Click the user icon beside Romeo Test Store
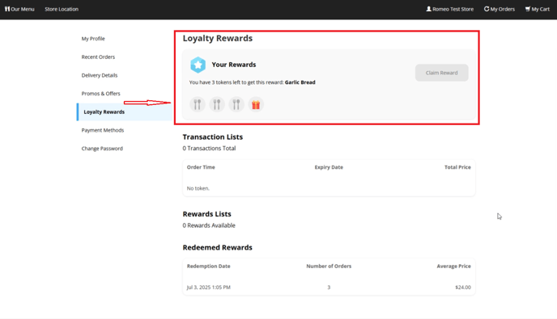 (x=429, y=9)
